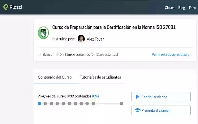Click the Progreso del curso 0/39 text
The height and width of the screenshot is (124, 198).
click(x=64, y=96)
